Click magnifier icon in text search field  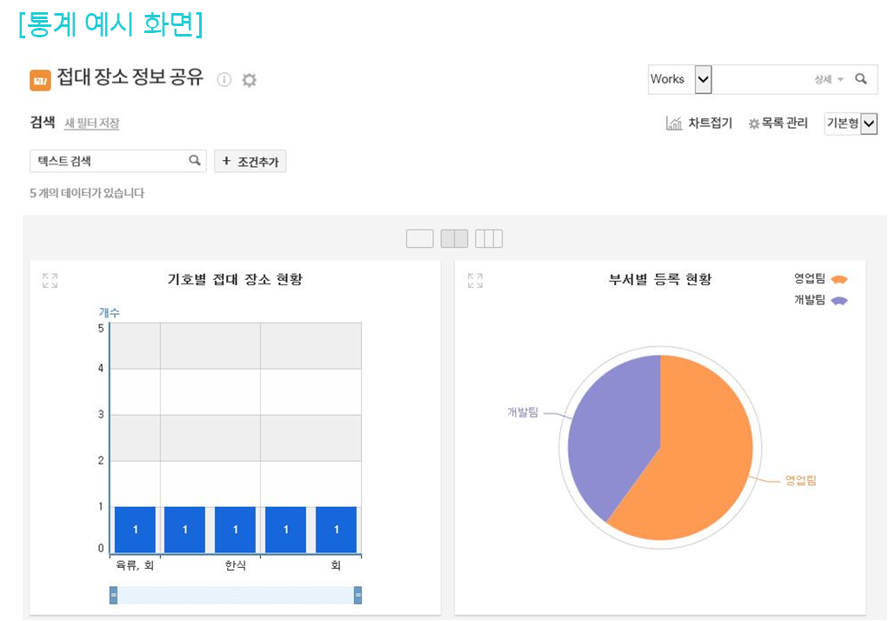pyautogui.click(x=195, y=161)
